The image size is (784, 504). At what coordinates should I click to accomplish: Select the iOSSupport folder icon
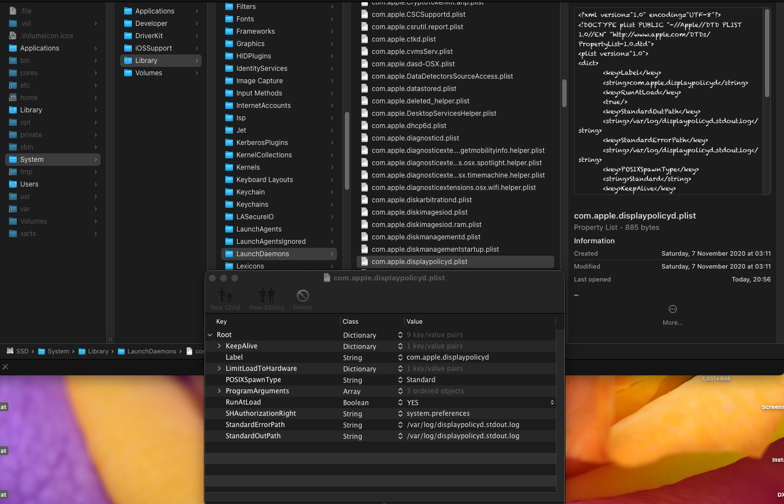click(x=128, y=48)
